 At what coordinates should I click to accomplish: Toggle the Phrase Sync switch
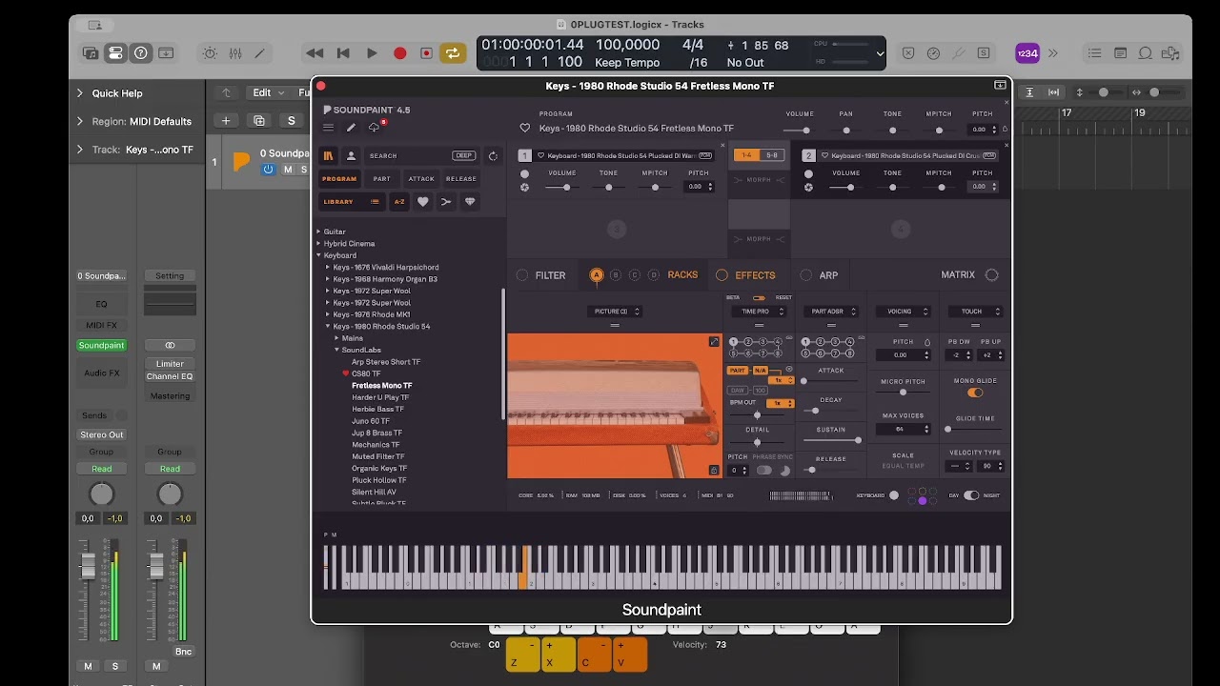(764, 471)
